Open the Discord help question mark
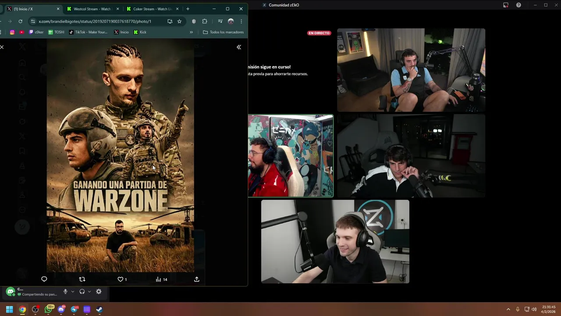The image size is (561, 316). 518,5
